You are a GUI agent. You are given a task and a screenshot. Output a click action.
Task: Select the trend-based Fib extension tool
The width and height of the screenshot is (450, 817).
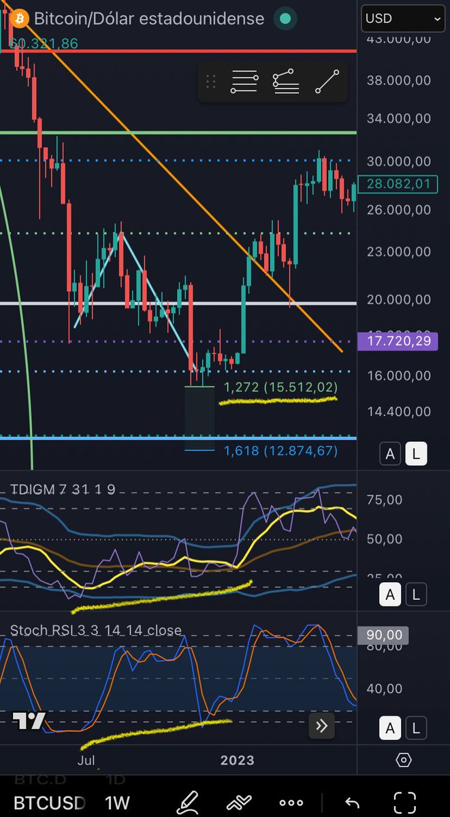click(286, 82)
